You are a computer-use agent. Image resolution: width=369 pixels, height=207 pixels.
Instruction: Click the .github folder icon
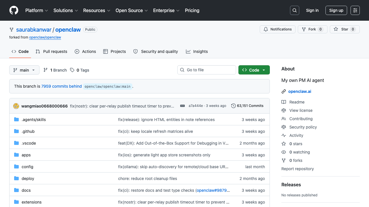click(x=16, y=131)
